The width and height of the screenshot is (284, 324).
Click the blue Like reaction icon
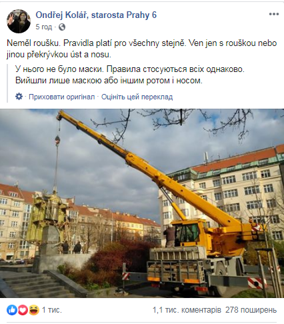pos(12,310)
